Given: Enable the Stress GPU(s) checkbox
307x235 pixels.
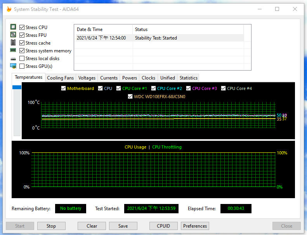Looking at the screenshot, I should click(22, 66).
